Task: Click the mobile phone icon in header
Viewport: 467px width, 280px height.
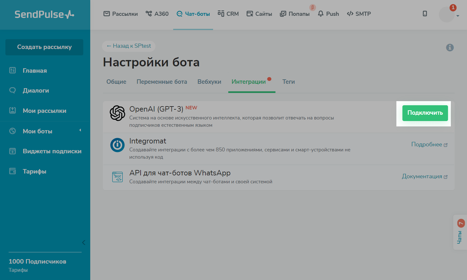Action: point(425,14)
